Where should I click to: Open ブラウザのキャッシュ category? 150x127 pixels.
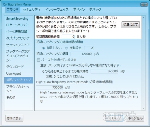[18, 89]
